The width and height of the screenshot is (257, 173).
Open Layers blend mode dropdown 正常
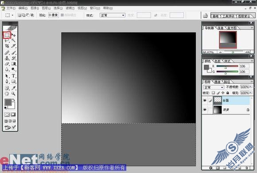[214, 87]
